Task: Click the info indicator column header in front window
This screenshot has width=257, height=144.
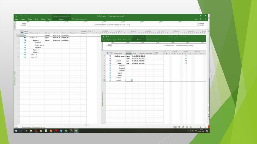Action: (x=108, y=53)
